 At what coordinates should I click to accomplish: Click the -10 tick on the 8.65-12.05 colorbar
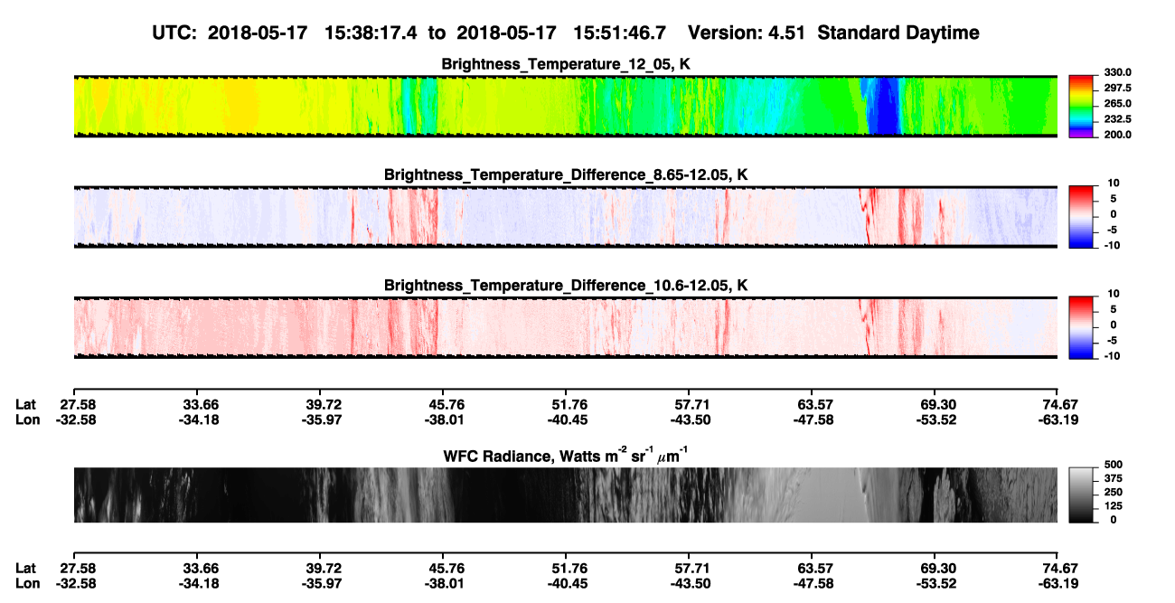tap(1113, 244)
